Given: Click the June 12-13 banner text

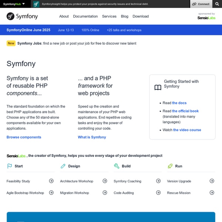Looking at the screenshot, I should pos(66,30).
